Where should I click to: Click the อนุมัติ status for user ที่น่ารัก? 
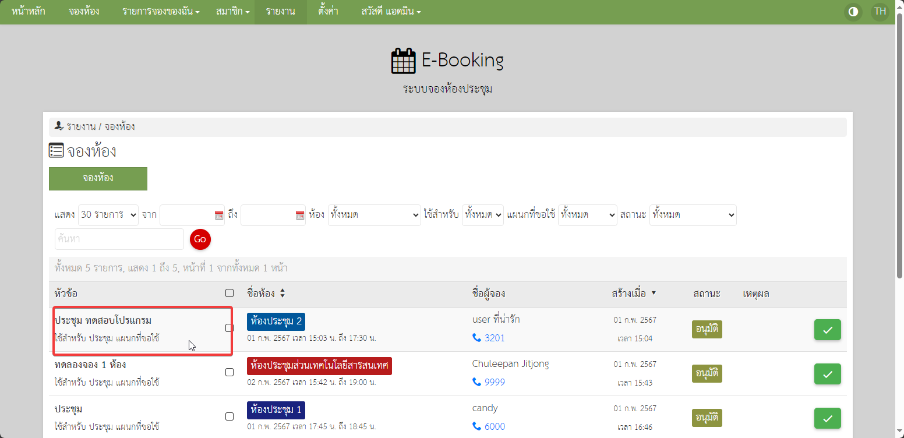(707, 329)
